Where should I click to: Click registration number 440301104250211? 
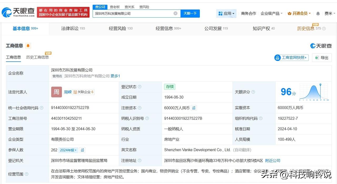[x=66, y=118]
